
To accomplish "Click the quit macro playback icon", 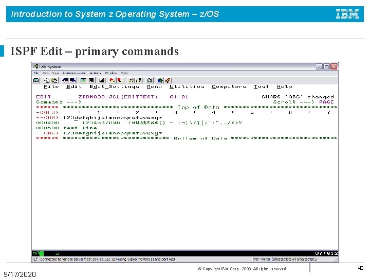I will 139,80.
